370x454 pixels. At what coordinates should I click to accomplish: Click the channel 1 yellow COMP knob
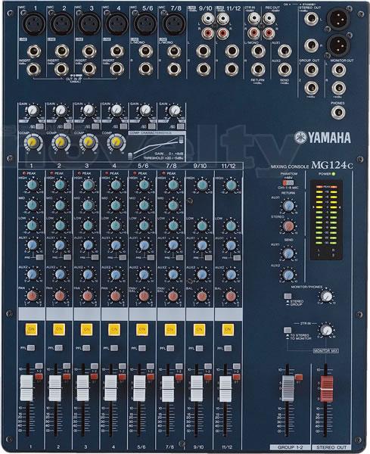(x=32, y=142)
